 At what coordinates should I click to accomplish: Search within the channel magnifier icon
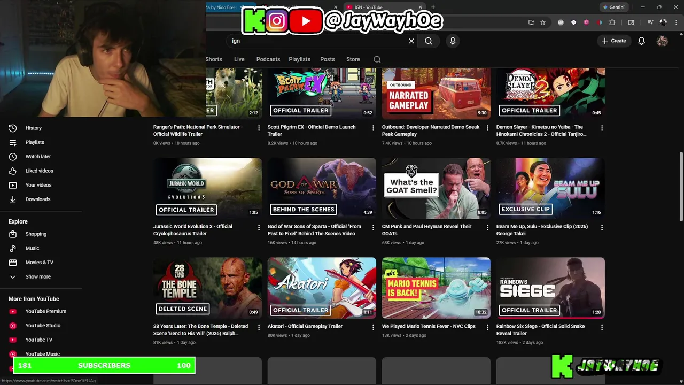coord(377,59)
